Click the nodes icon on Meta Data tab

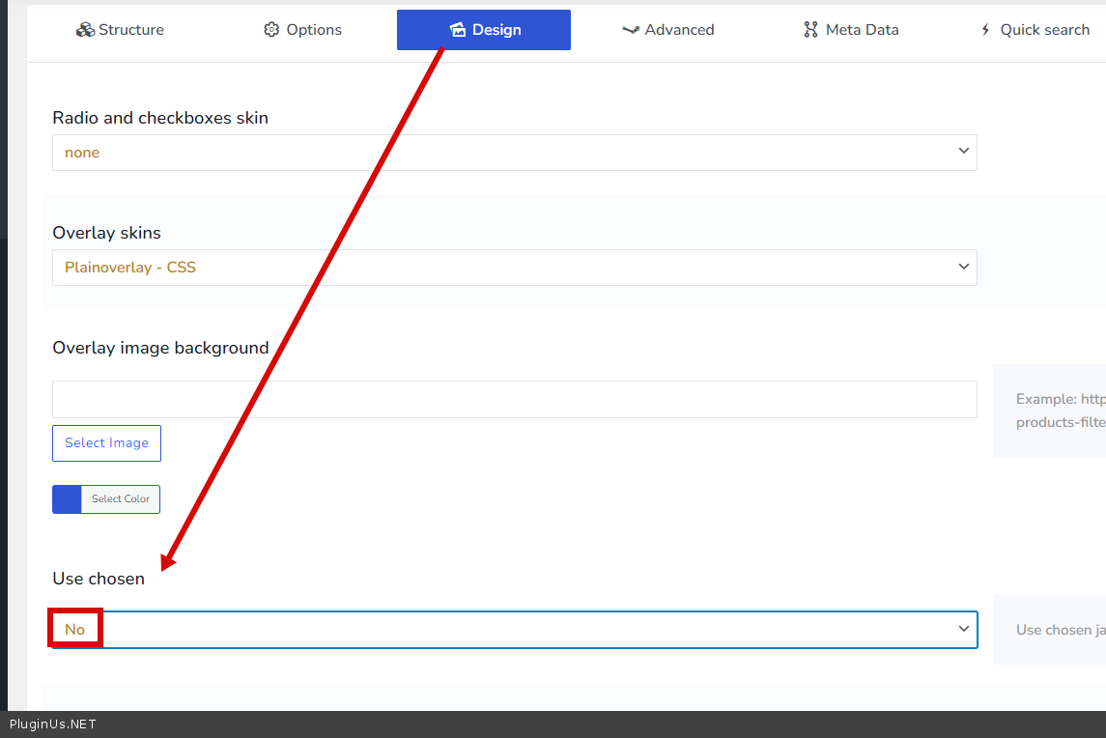810,30
